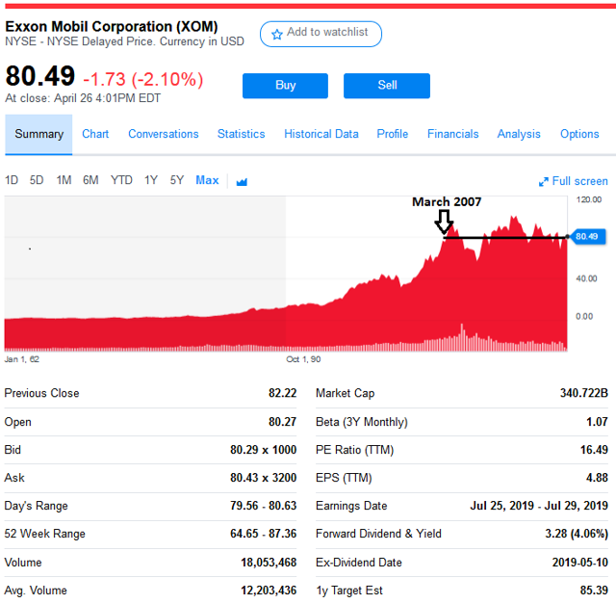616x604 pixels.
Task: Click the 120.00 y-axis label
Action: [588, 199]
